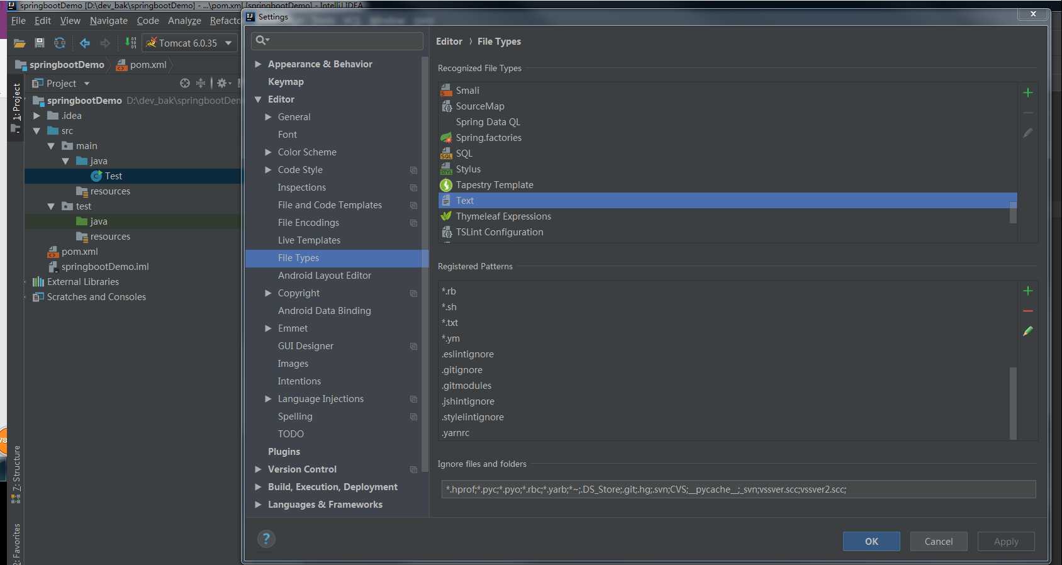Viewport: 1062px width, 565px height.
Task: Expand Appearance & Behavior settings
Action: pyautogui.click(x=258, y=64)
